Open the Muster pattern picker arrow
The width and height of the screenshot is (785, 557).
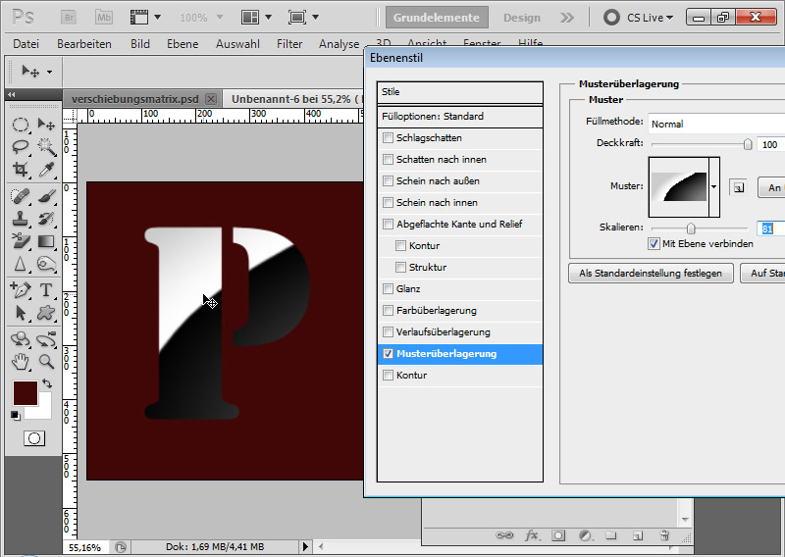(714, 186)
